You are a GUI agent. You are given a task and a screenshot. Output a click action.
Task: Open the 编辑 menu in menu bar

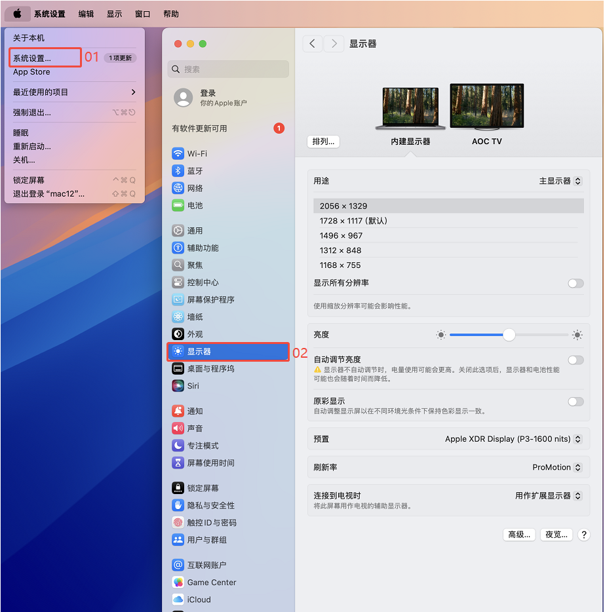(86, 14)
